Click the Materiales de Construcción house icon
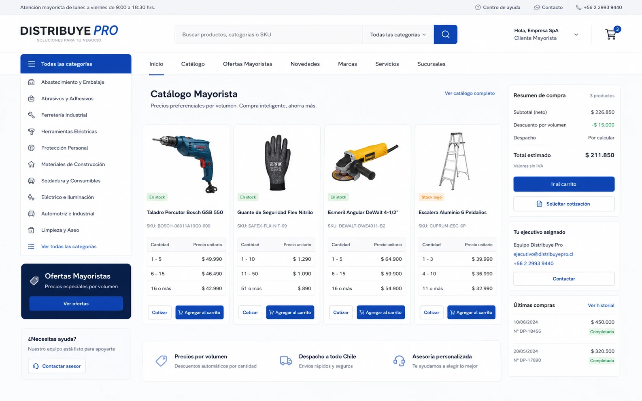The height and width of the screenshot is (401, 642). click(x=31, y=164)
